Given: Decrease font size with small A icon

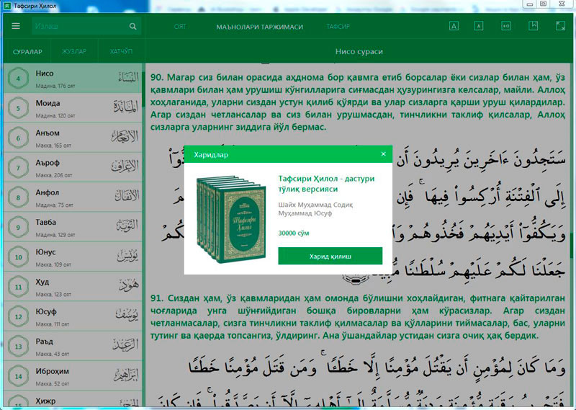Looking at the screenshot, I should (478, 27).
